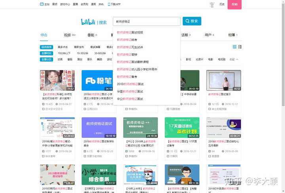Switch to the 用户 tab
The image size is (285, 193).
[209, 35]
